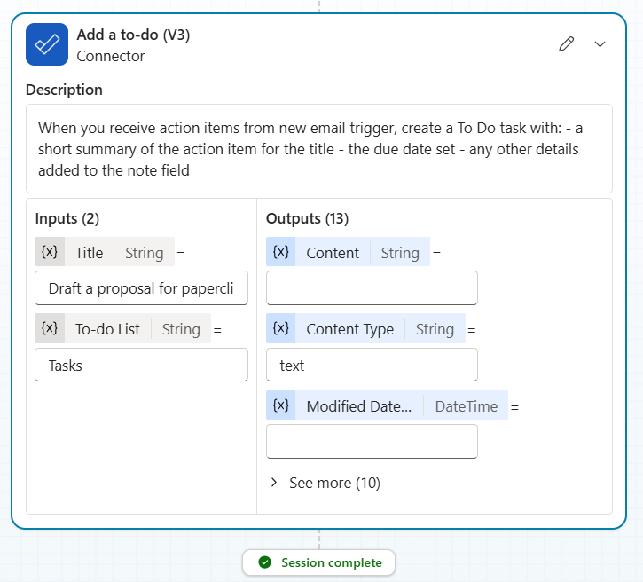Click the Content Type variable name

349,329
